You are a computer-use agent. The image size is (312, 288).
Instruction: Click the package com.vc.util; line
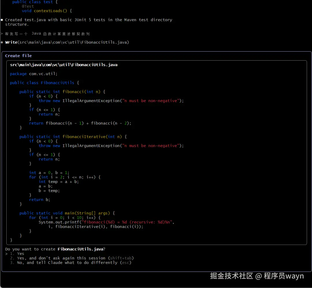tap(34, 74)
